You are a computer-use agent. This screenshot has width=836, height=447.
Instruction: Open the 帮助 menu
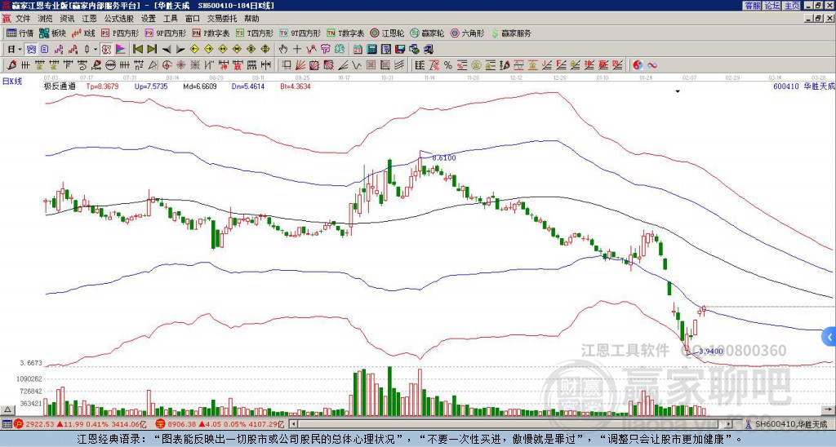pyautogui.click(x=251, y=19)
